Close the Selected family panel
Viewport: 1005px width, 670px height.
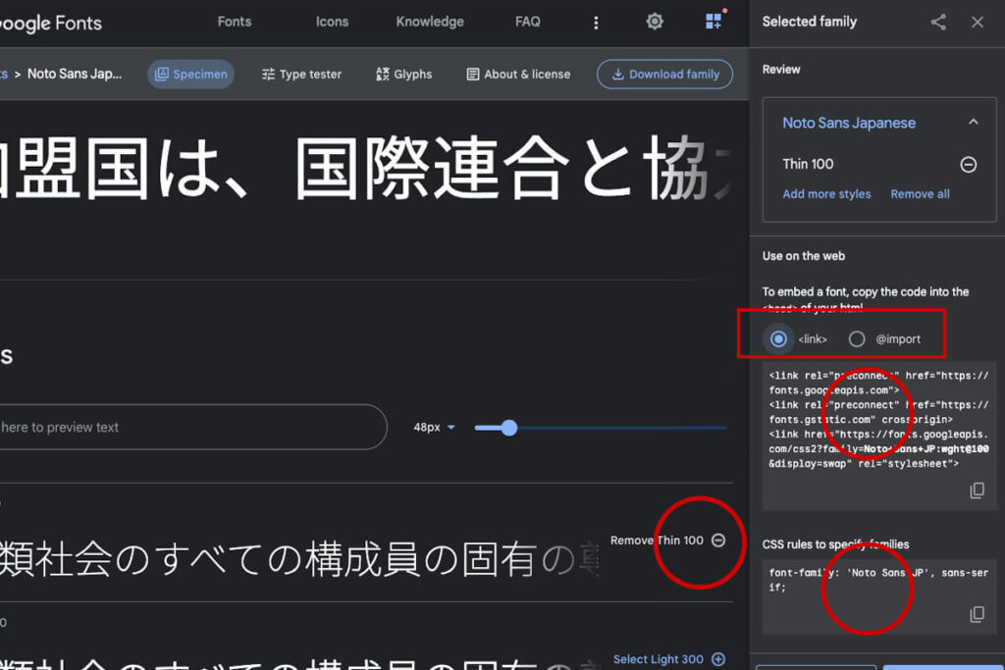pyautogui.click(x=978, y=23)
